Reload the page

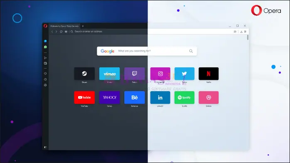(x=61, y=32)
